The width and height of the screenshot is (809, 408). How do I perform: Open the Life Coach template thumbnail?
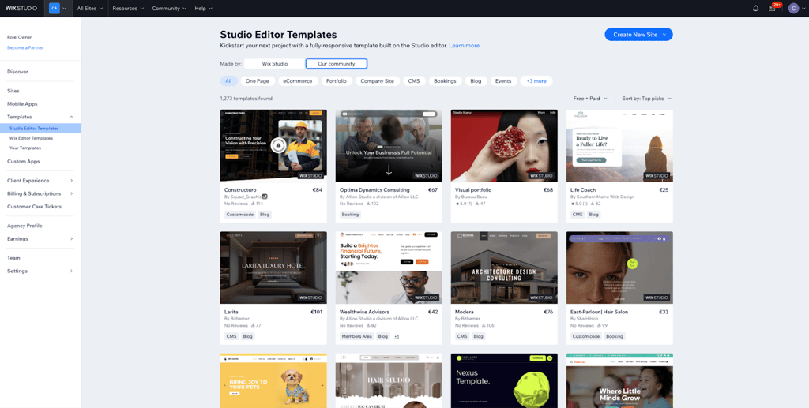[x=619, y=145]
